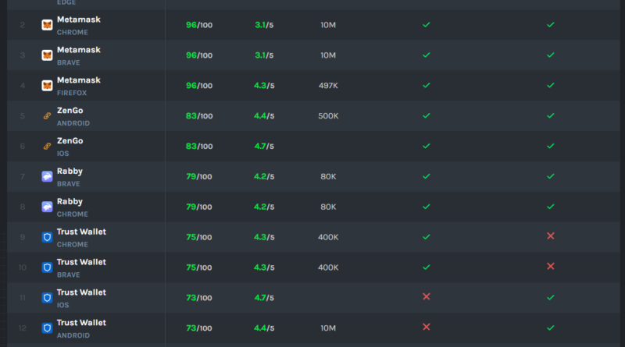The width and height of the screenshot is (625, 347).
Task: Click the first green checkmark in ZenGo Android row
Action: [x=426, y=115]
